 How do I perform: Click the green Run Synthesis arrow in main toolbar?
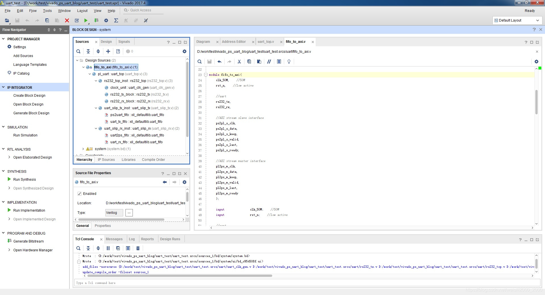86,20
